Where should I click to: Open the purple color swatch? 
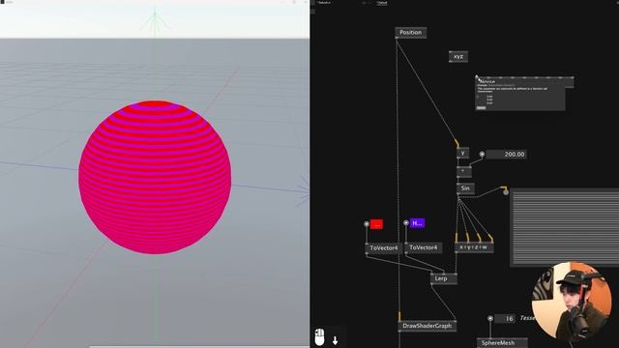click(x=417, y=223)
